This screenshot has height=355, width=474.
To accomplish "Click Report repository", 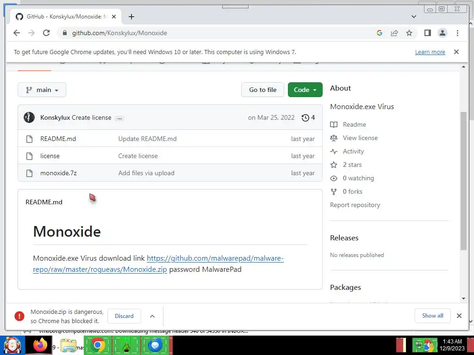I will 355,205.
